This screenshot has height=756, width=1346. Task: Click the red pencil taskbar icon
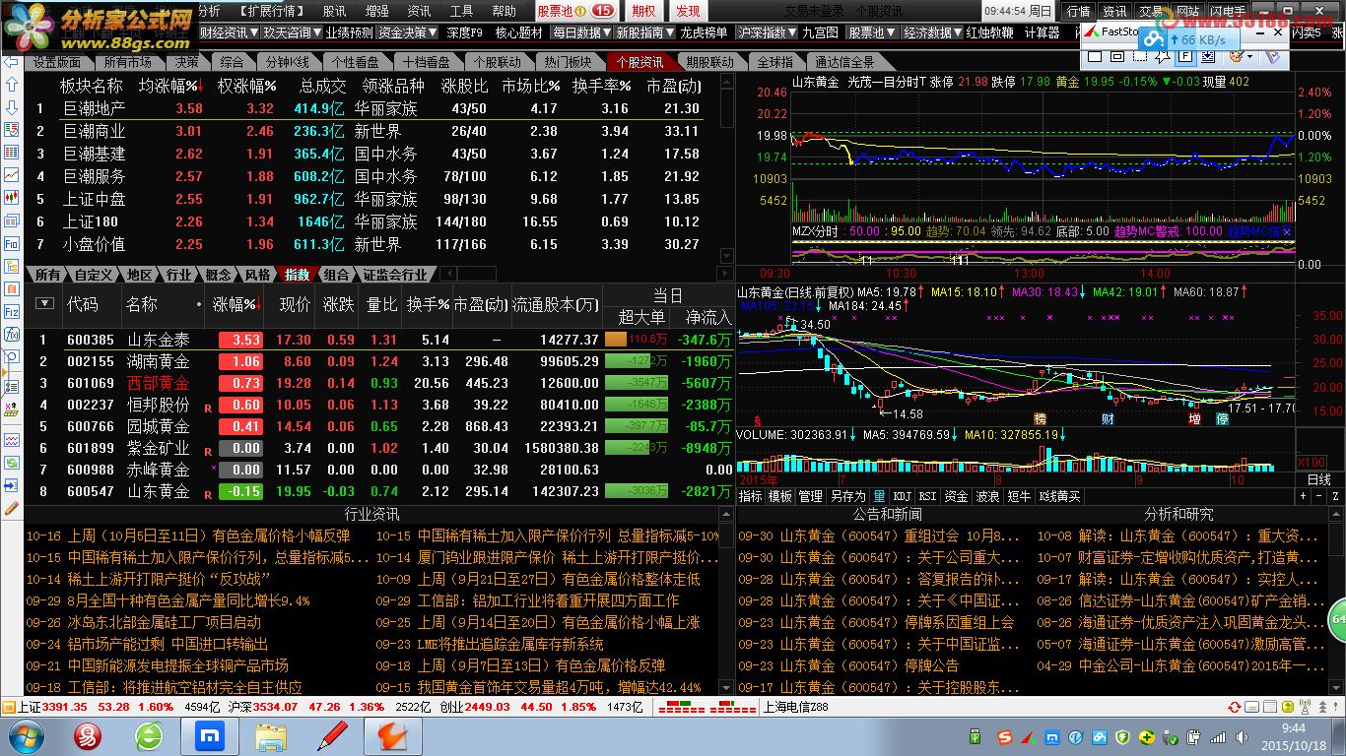(x=334, y=735)
